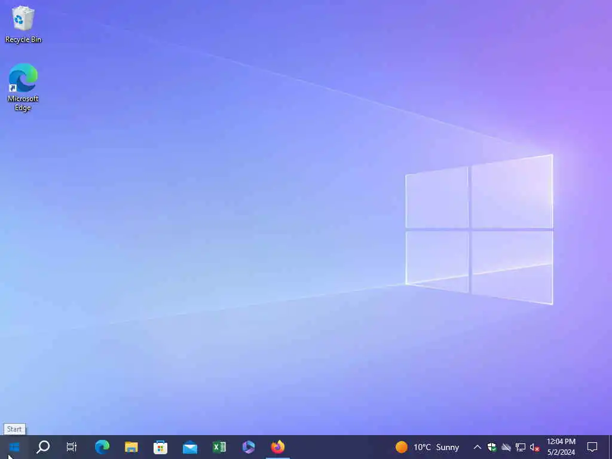Open the Mail app on taskbar
Image resolution: width=612 pixels, height=459 pixels.
coord(190,447)
